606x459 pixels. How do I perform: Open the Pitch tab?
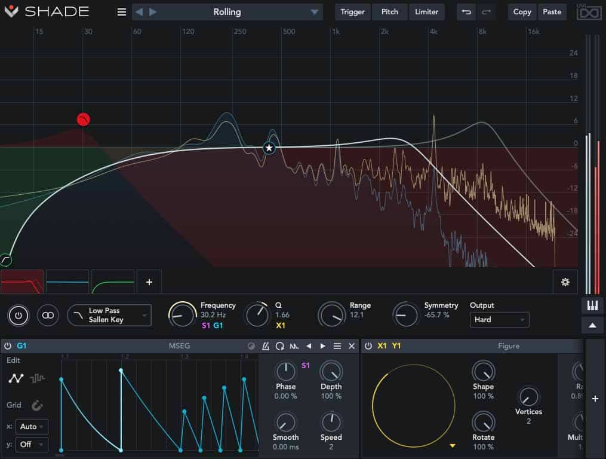(389, 12)
